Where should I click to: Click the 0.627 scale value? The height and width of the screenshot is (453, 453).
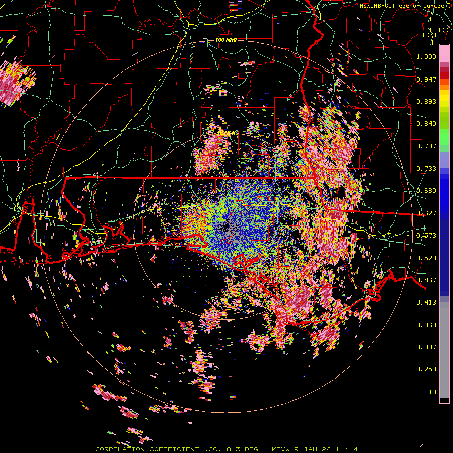tap(426, 213)
